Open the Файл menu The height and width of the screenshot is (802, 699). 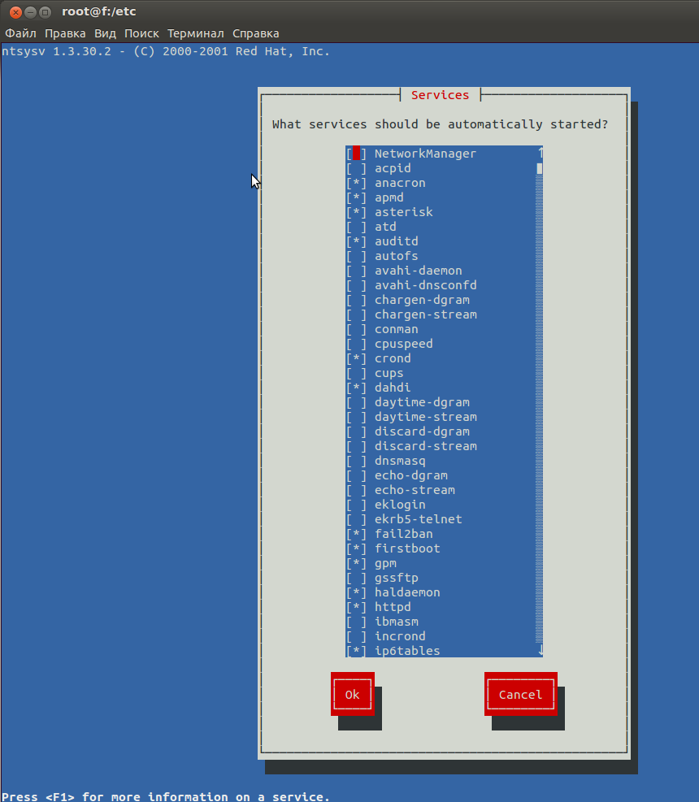20,34
